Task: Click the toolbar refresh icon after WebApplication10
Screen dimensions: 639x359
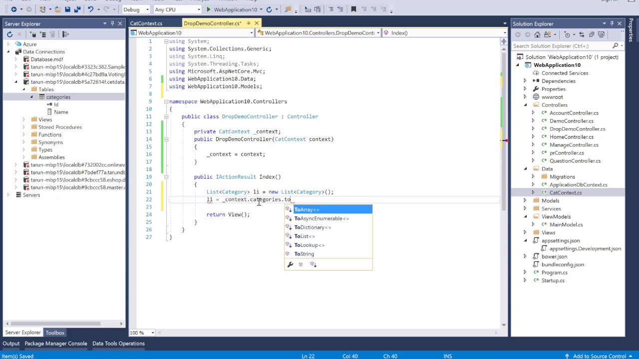Action: click(270, 9)
